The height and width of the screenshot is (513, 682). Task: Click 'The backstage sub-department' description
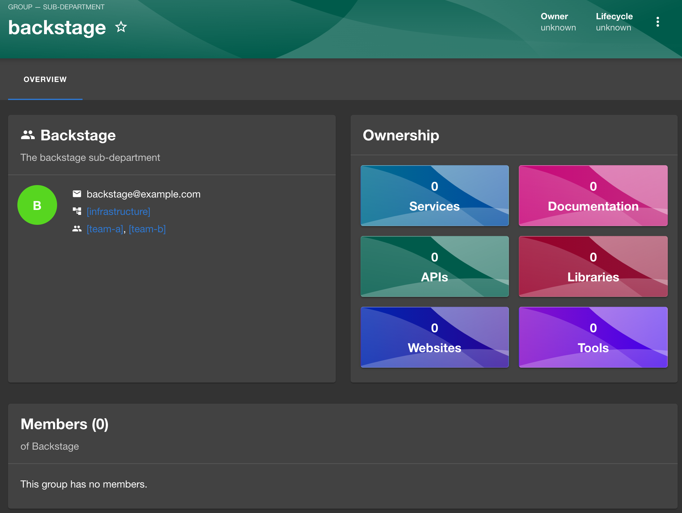(x=90, y=157)
